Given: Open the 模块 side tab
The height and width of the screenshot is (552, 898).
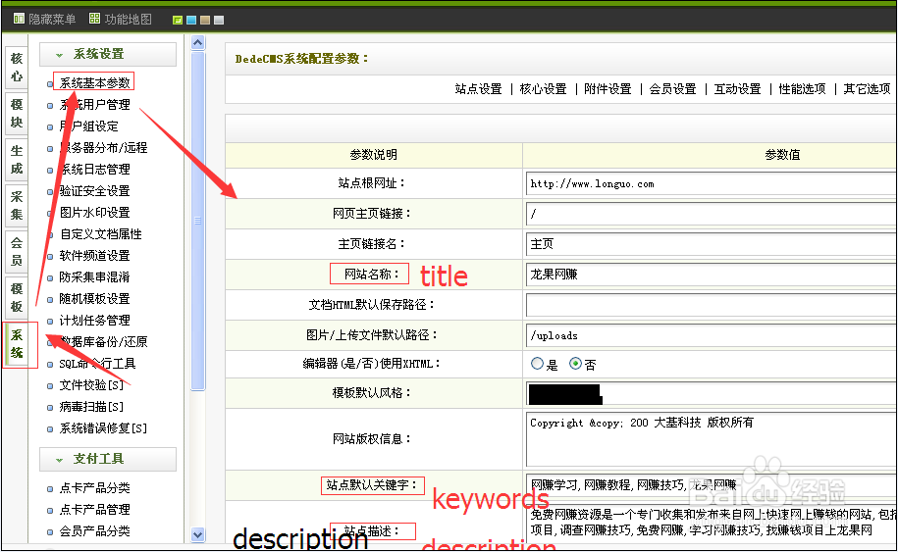Looking at the screenshot, I should point(17,114).
